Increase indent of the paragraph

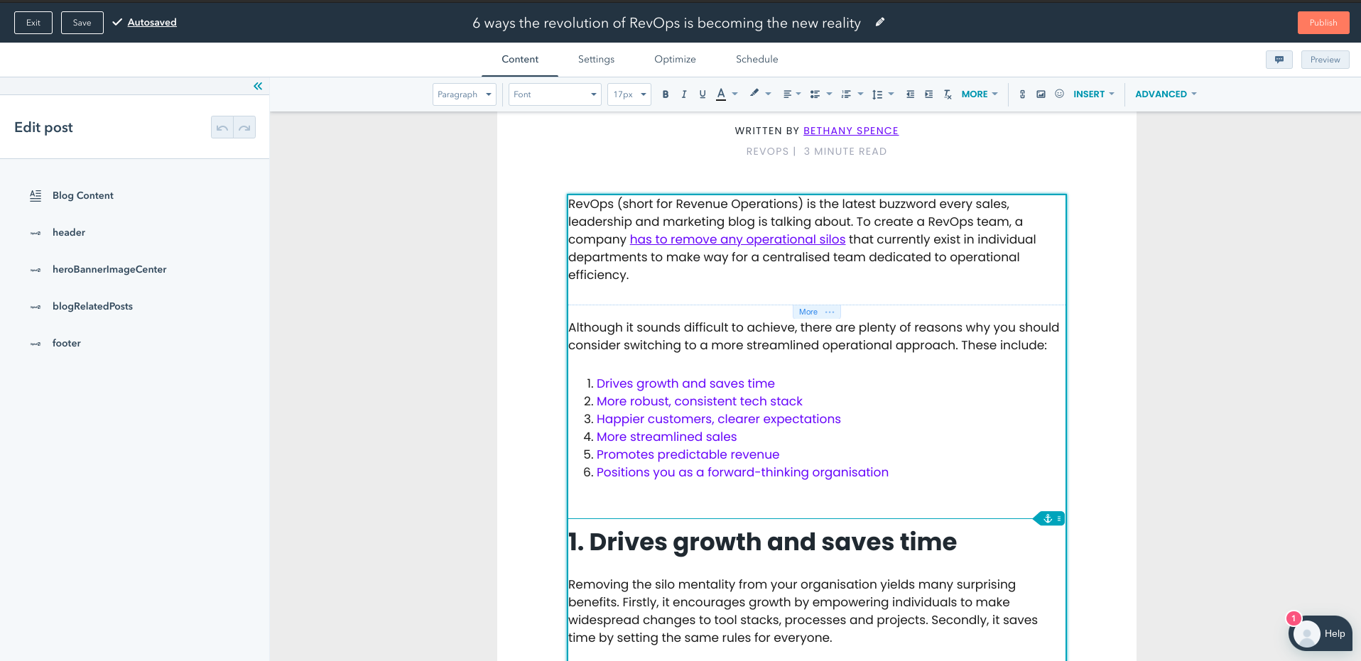coord(929,94)
